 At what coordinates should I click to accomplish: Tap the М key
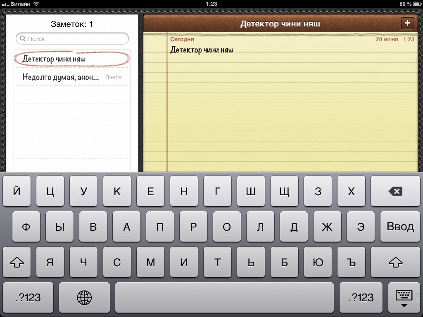click(x=150, y=262)
